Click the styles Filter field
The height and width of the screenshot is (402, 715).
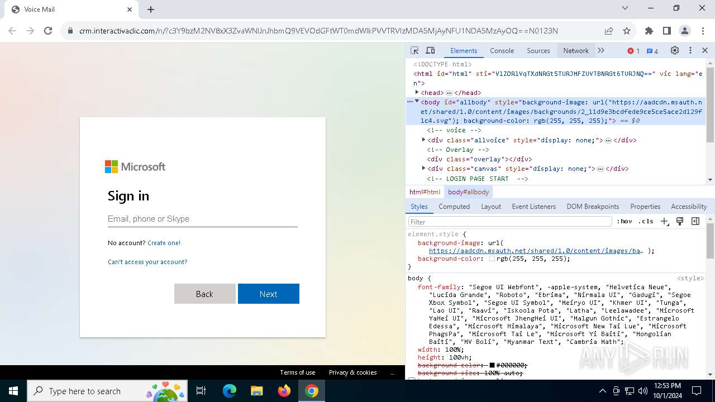[509, 222]
